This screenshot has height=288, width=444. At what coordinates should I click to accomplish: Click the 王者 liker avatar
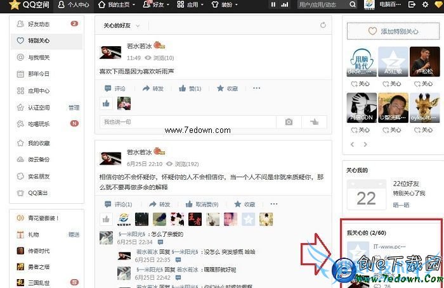tap(195, 219)
